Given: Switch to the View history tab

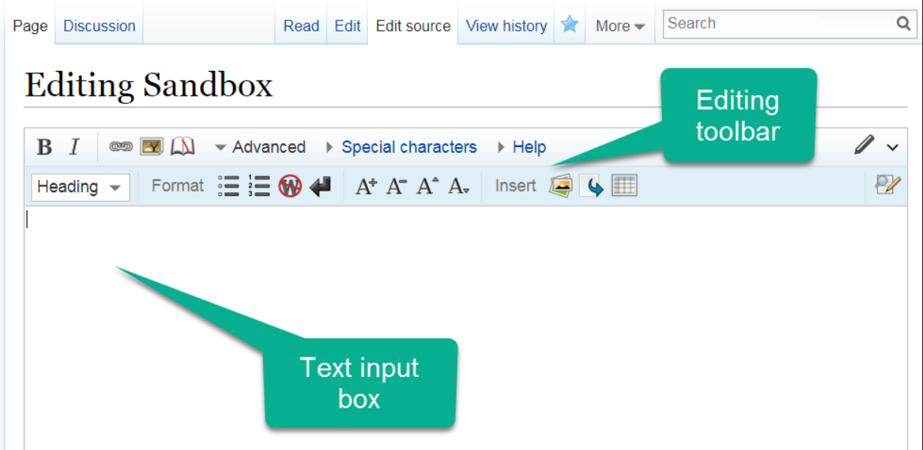Looking at the screenshot, I should (x=506, y=26).
